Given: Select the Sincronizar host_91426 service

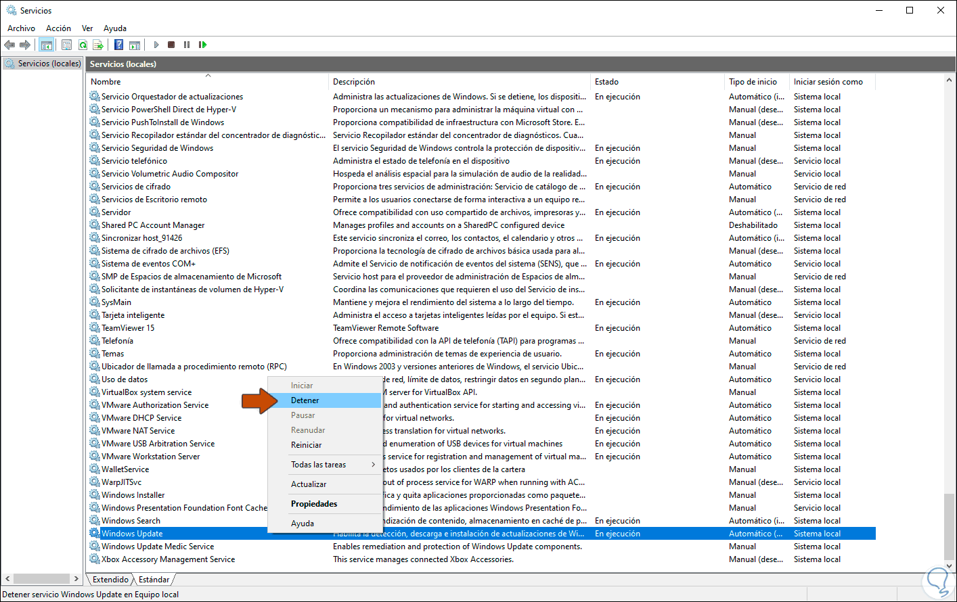Looking at the screenshot, I should point(141,238).
